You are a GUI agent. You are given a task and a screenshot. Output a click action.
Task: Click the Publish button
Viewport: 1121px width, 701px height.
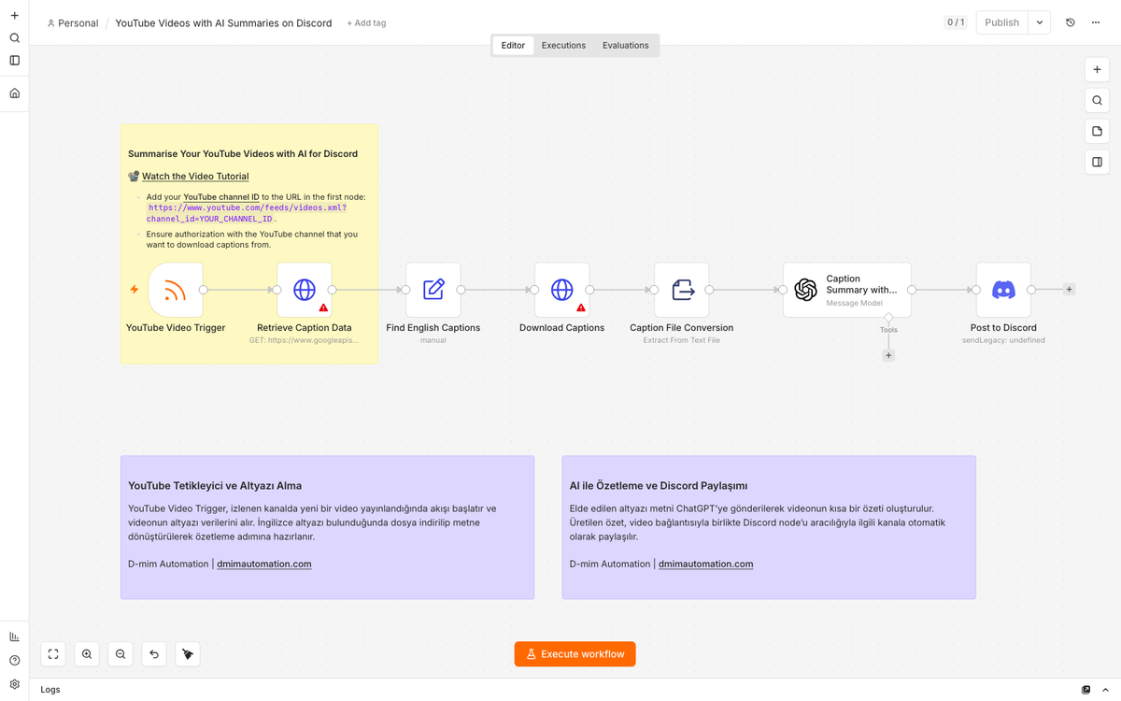1001,22
